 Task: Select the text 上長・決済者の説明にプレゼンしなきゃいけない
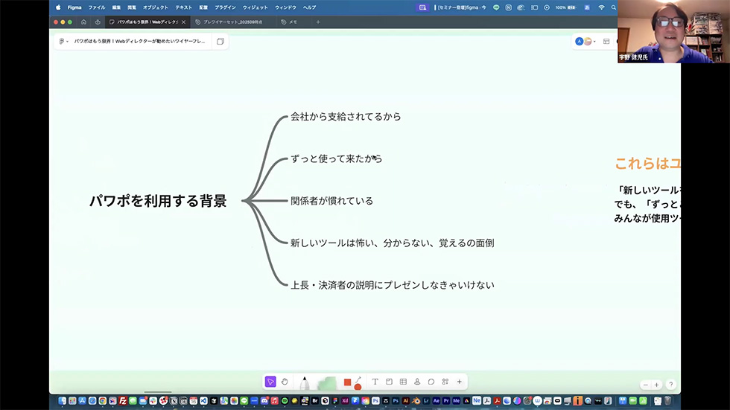click(392, 285)
